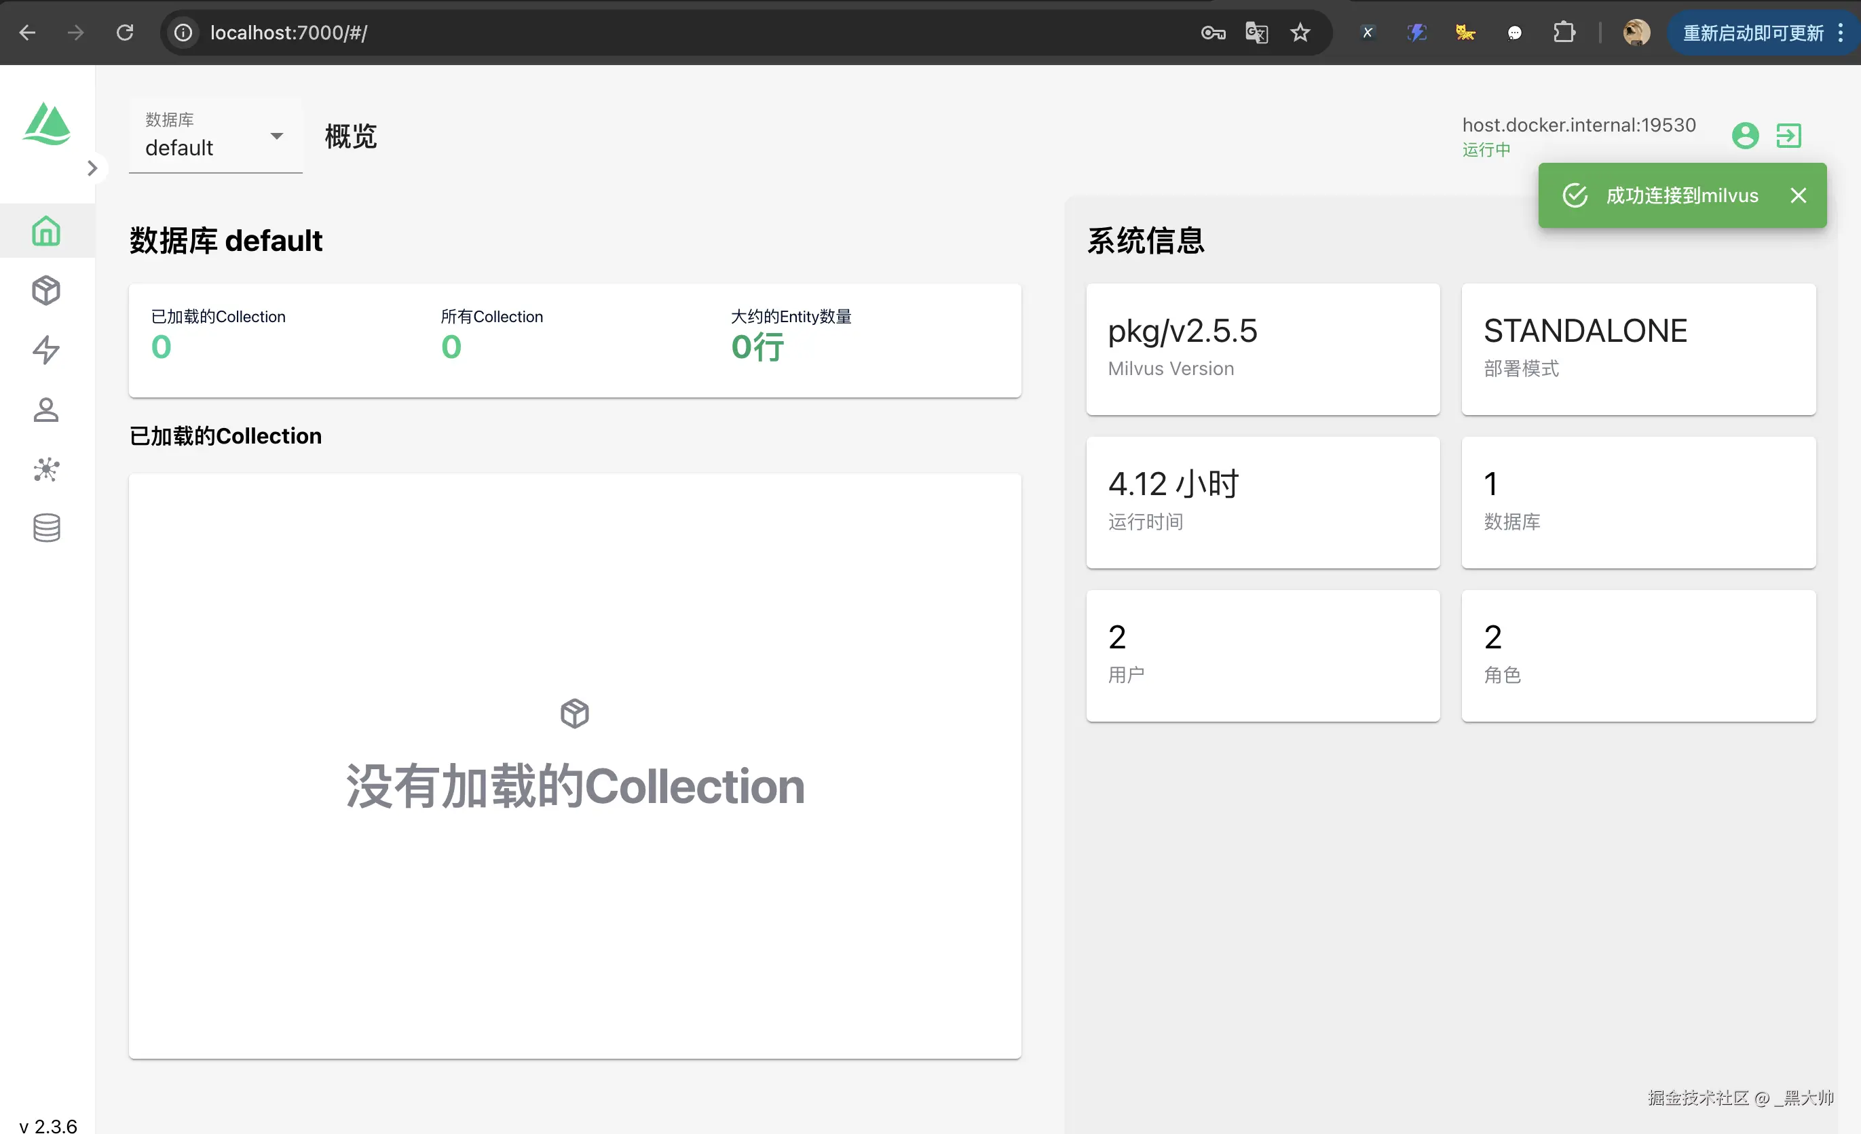Click the logout disconnect icon
The height and width of the screenshot is (1134, 1861).
1788,136
